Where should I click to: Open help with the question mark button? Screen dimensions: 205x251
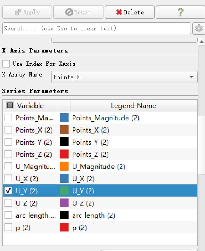click(x=180, y=12)
